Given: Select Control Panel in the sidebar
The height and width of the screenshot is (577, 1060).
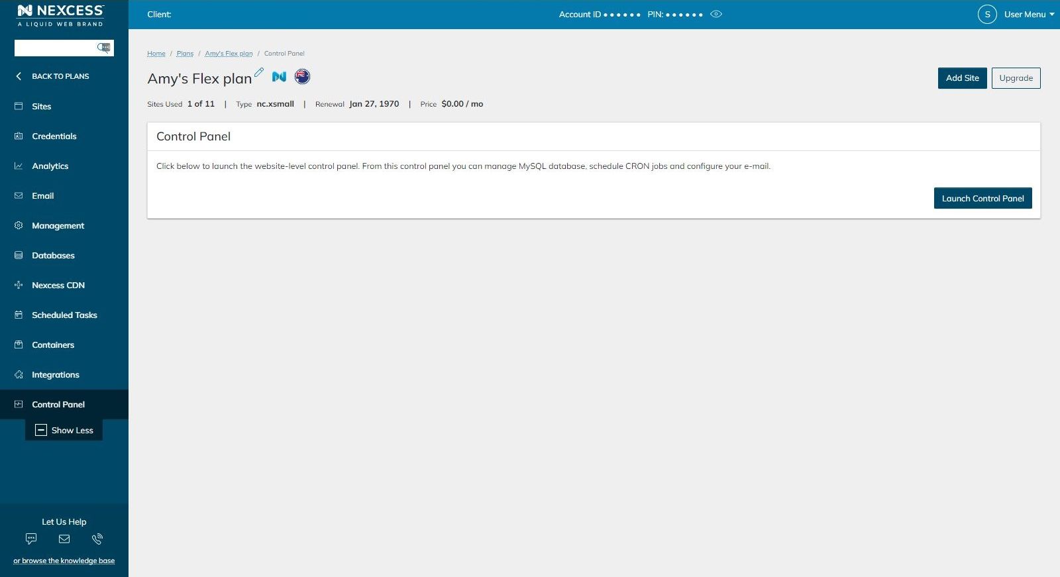Looking at the screenshot, I should (x=64, y=404).
